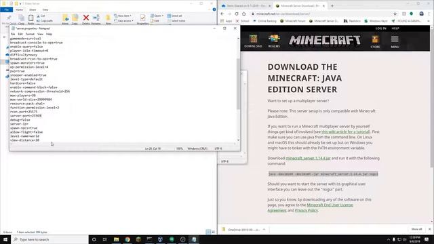Click Minecraft STORE chest icon

[x=375, y=42]
